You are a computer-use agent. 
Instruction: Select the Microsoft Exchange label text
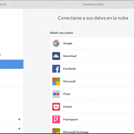76,132
